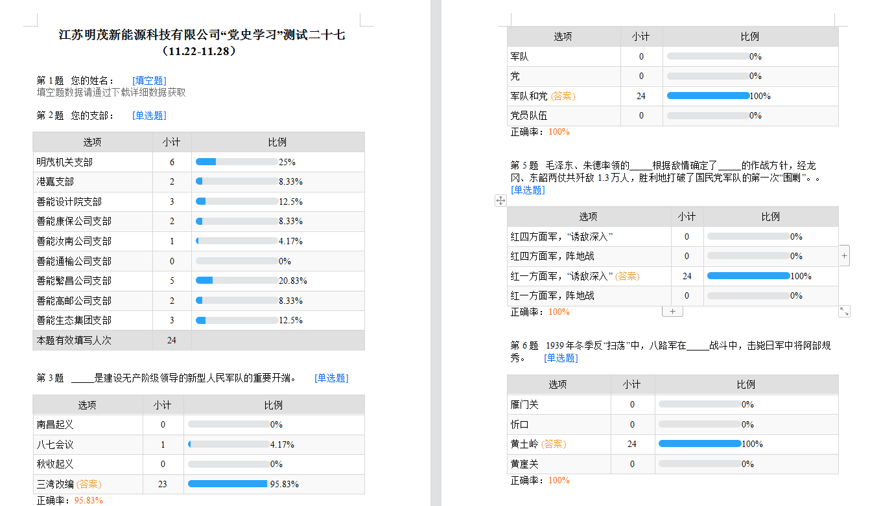Select the 善能繁昌公司支部 table cell

coord(93,281)
